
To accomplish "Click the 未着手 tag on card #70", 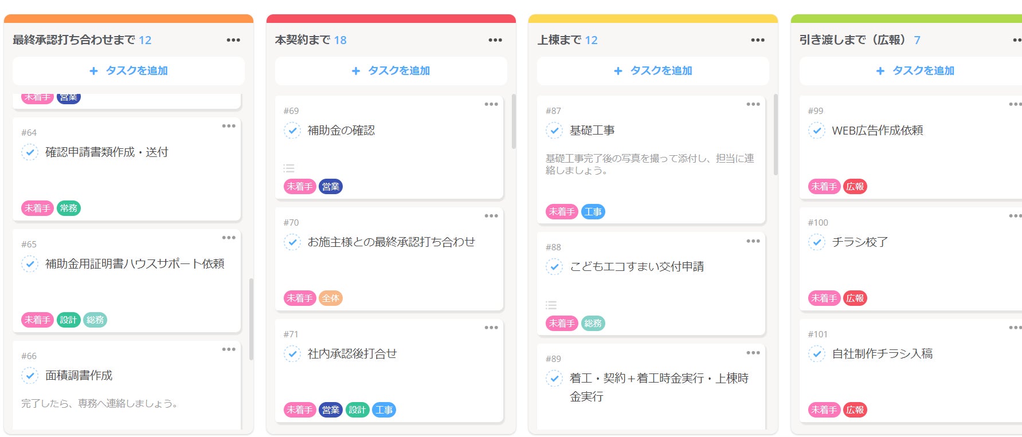I will (300, 298).
